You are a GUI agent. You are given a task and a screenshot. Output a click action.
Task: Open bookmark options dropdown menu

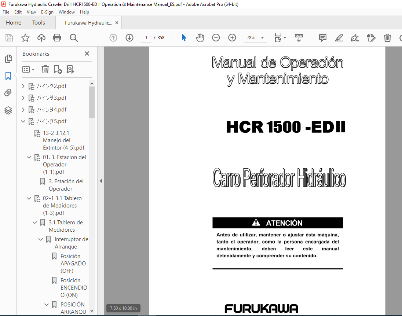click(29, 69)
